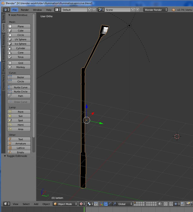Switch to the Grease Pencil tab
Screen dimensions: 193x212
(x=3, y=82)
